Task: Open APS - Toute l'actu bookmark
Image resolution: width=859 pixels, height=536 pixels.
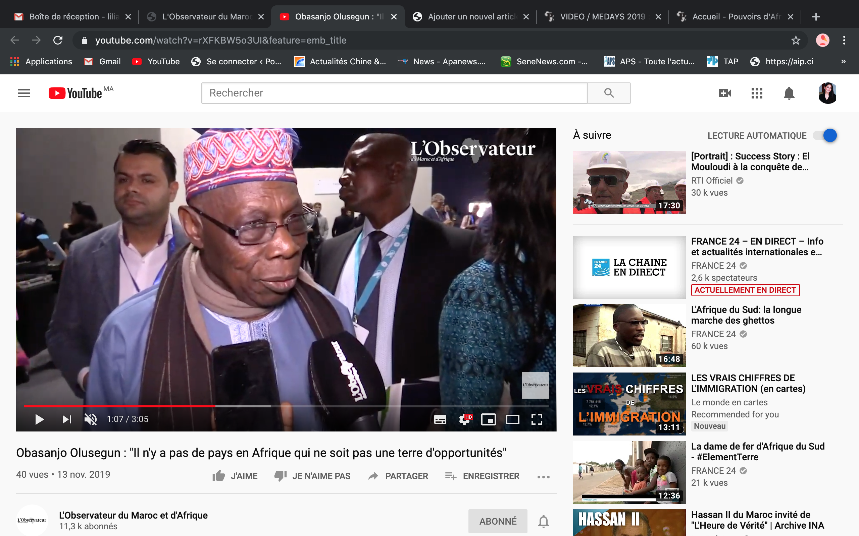Action: click(x=649, y=61)
